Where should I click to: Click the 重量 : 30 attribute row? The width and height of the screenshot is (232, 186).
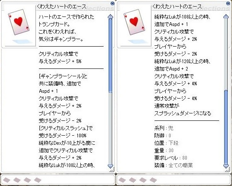(x=164, y=151)
